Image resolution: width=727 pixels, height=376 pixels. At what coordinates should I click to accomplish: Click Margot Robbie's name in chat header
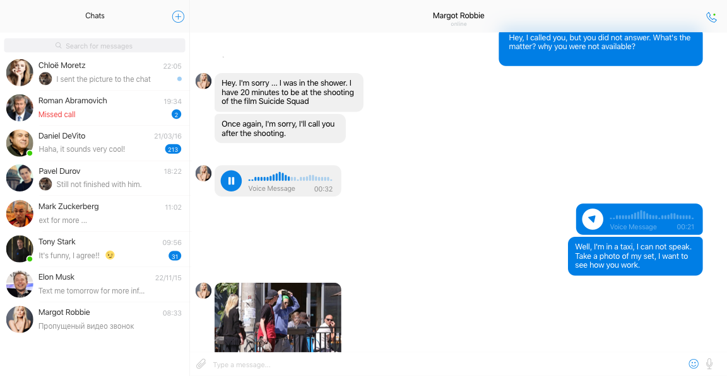coord(458,16)
